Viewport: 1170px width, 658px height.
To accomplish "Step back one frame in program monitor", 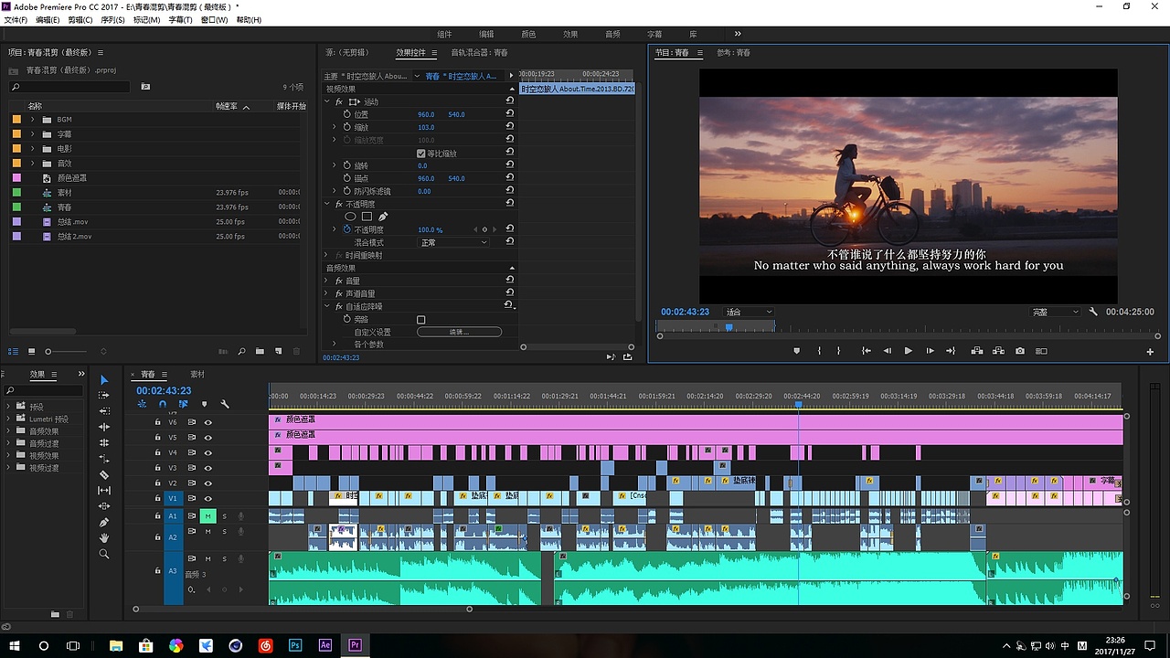I will point(887,351).
